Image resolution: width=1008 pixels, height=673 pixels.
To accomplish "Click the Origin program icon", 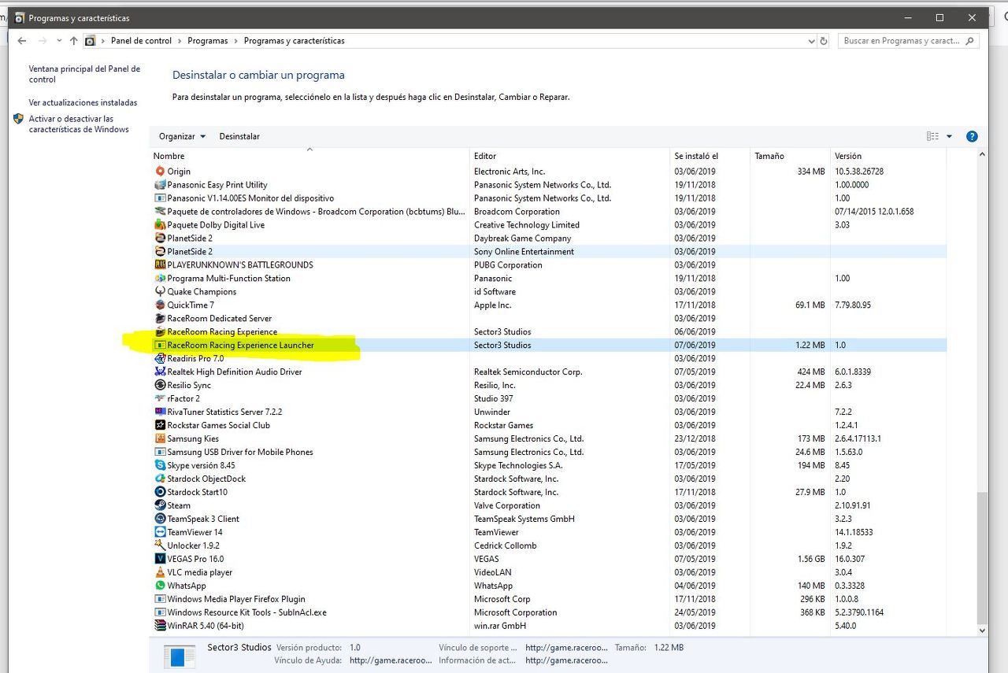I will coord(161,171).
